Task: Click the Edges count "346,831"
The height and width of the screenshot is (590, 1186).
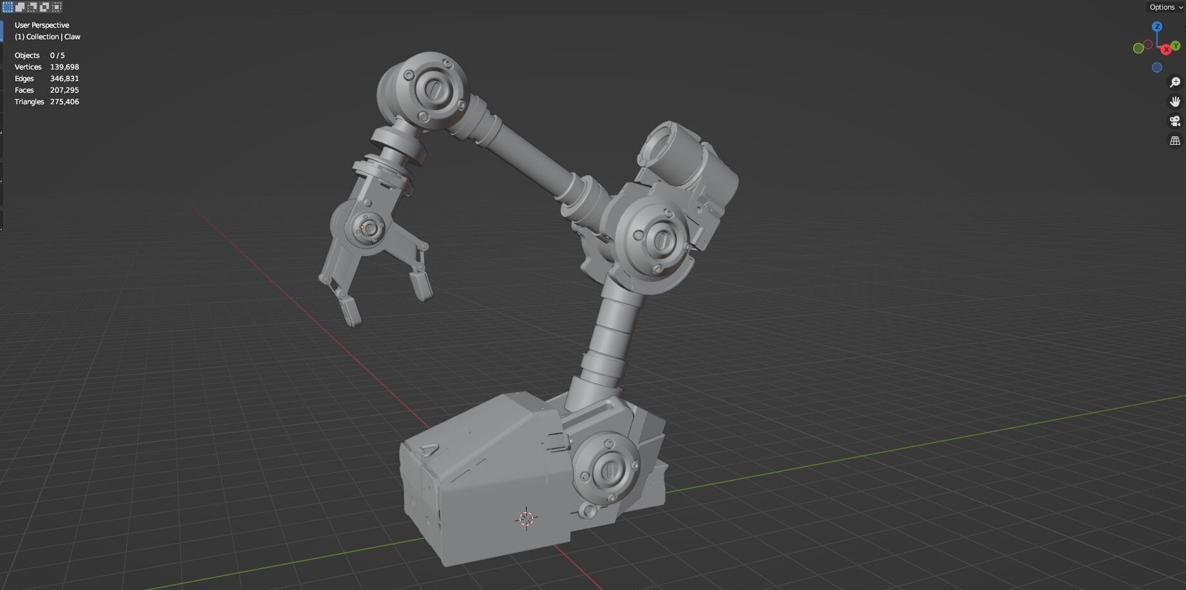Action: [x=64, y=78]
